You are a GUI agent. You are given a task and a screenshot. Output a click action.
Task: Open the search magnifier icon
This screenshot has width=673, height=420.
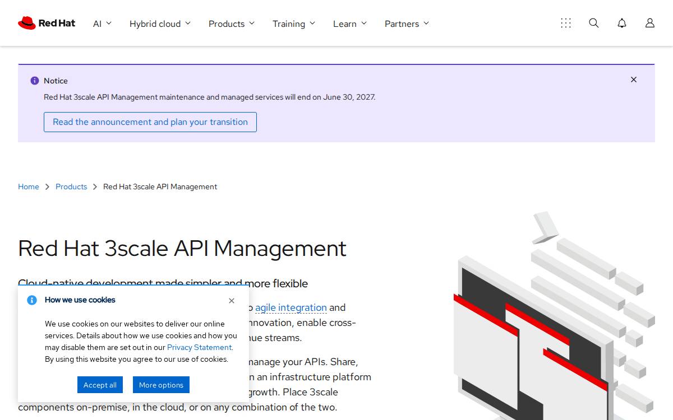(x=594, y=23)
